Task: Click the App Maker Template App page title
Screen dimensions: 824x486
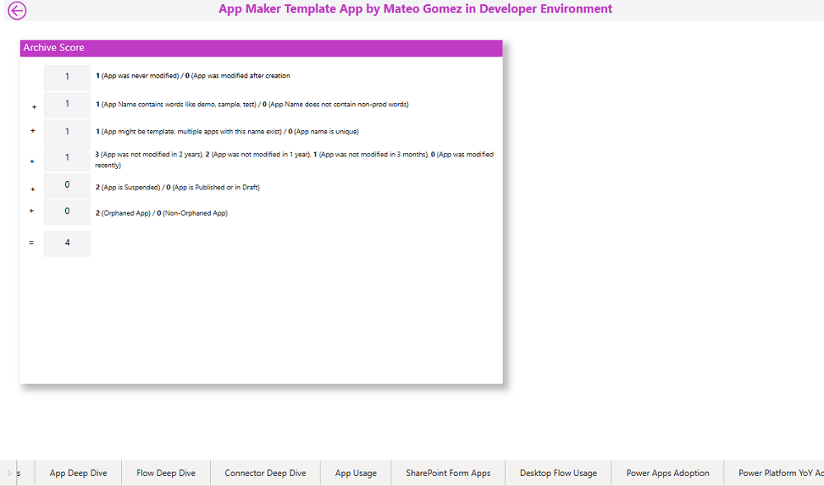Action: point(415,9)
